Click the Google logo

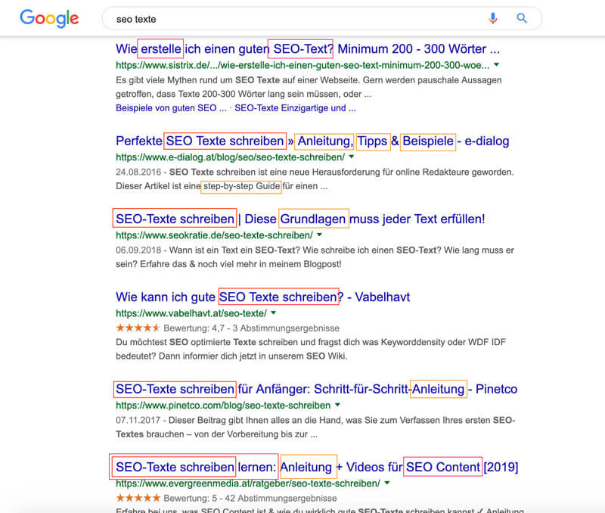click(49, 18)
